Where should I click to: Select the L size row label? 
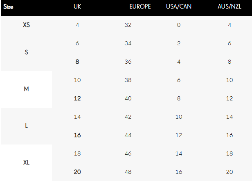click(x=26, y=126)
